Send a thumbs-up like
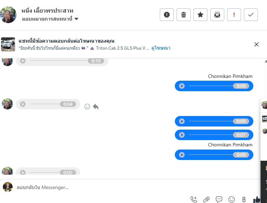 [257, 200]
